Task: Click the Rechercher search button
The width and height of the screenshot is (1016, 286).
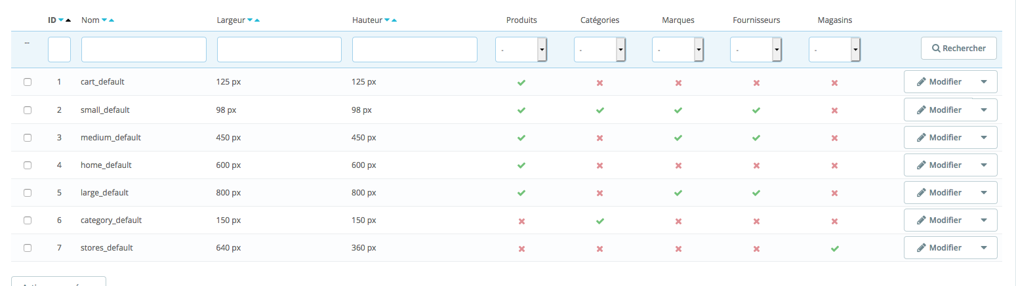Action: click(958, 49)
